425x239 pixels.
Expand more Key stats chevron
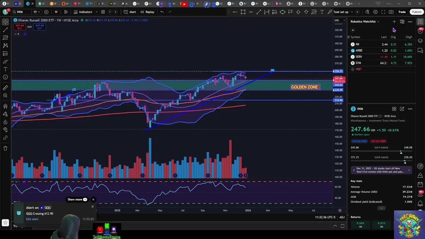pos(381,208)
